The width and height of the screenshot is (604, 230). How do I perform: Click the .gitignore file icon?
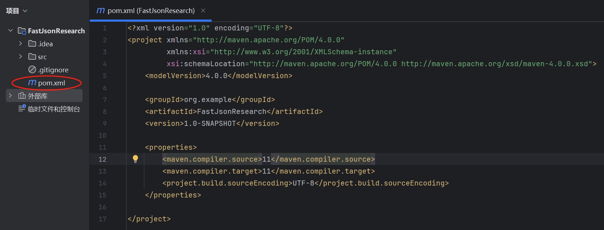point(32,69)
